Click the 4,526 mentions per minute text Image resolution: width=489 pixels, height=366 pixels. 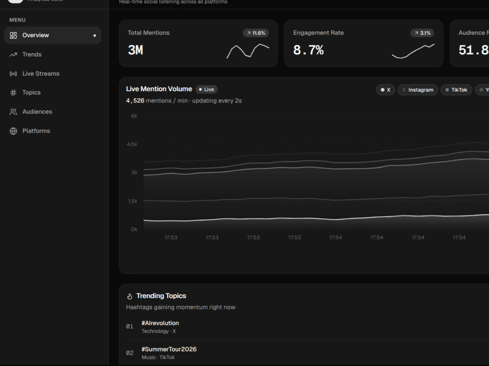coord(184,101)
